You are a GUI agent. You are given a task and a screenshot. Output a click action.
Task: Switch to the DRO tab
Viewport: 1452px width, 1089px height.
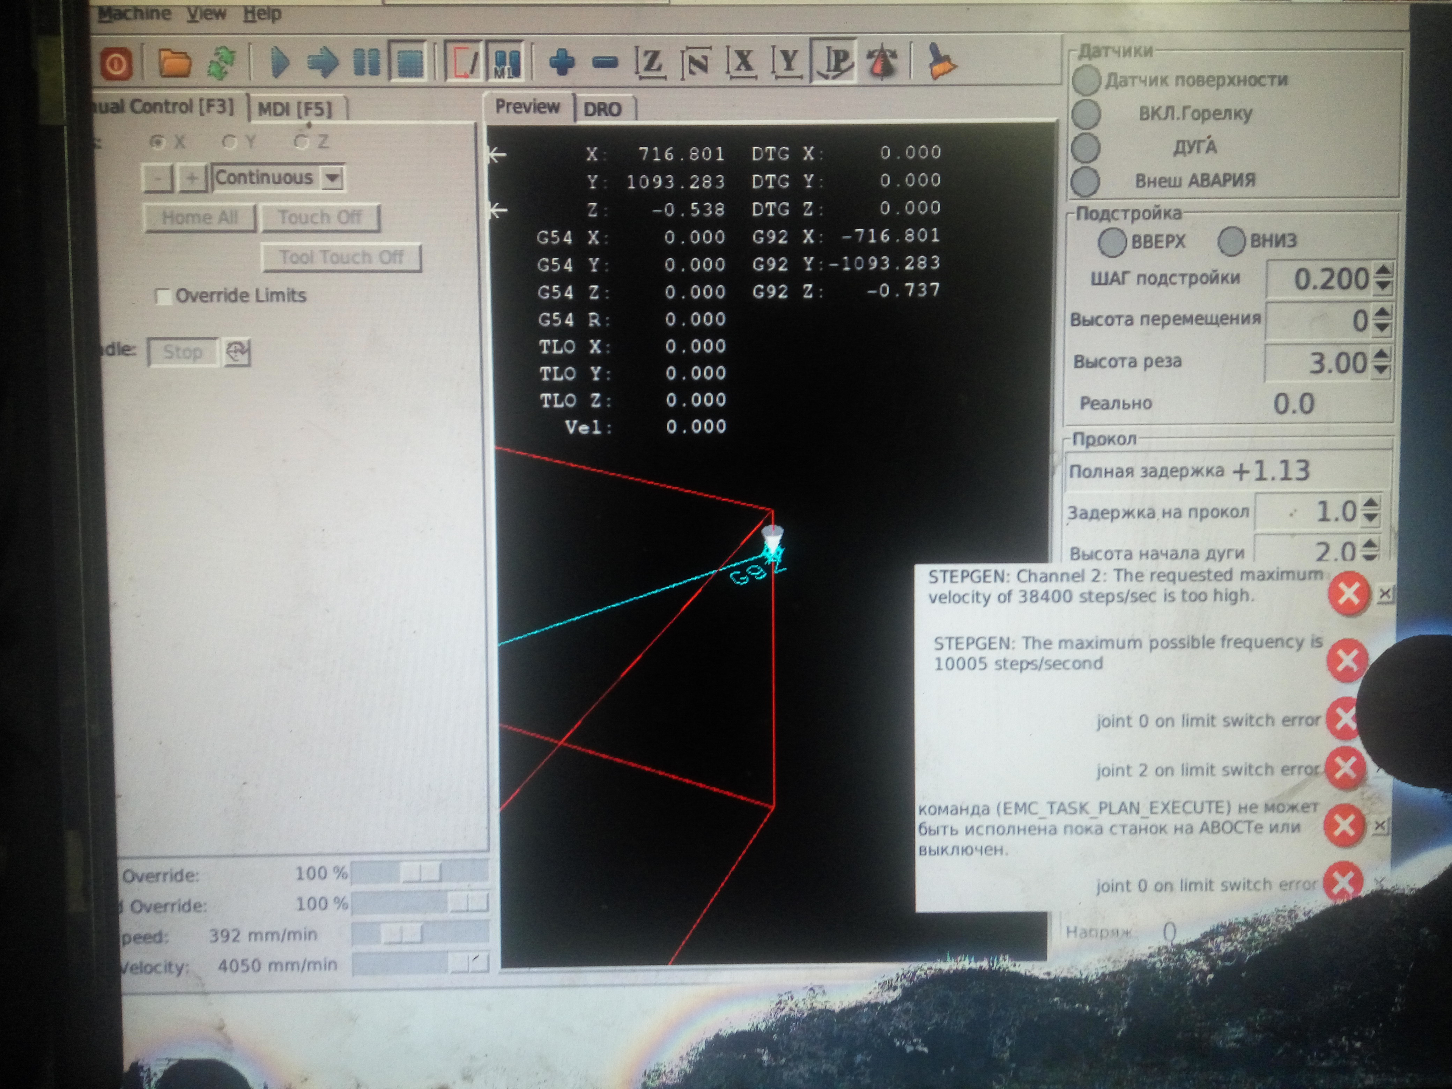602,109
